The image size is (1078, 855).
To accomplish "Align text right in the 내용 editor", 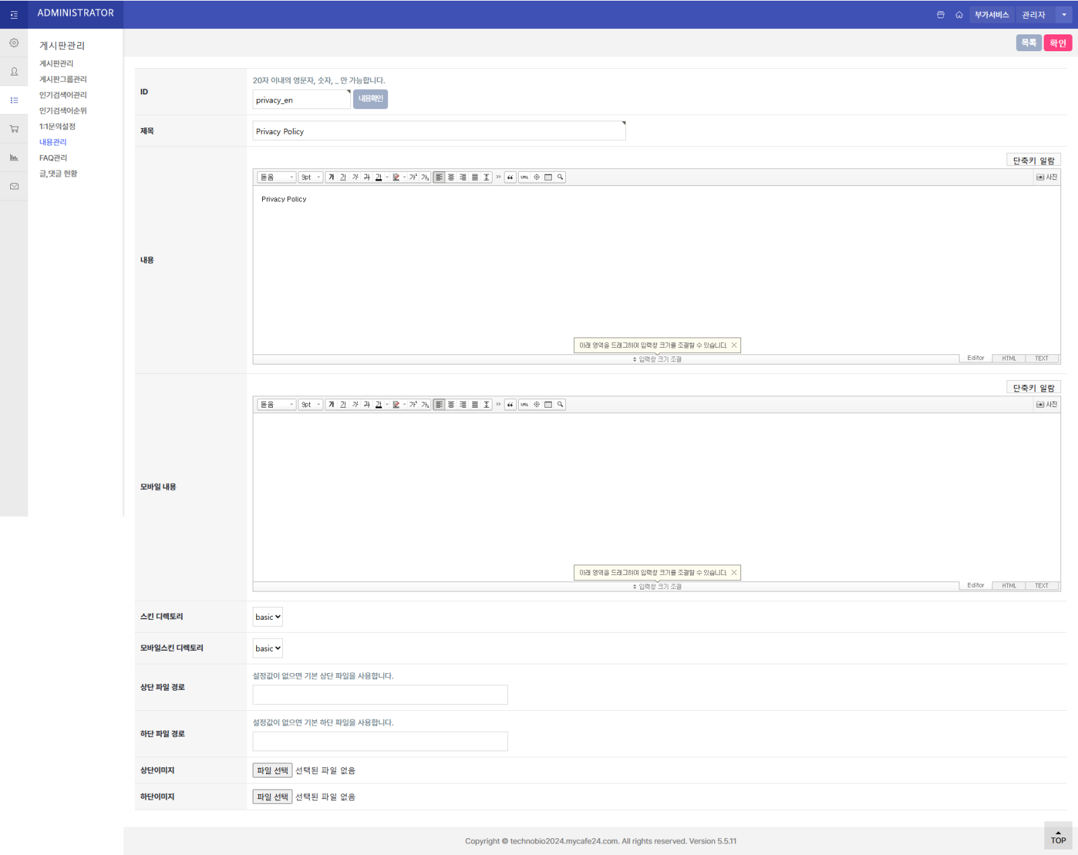I will 463,177.
